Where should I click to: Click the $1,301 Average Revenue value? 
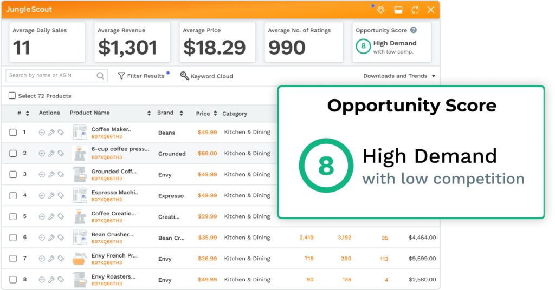point(127,48)
